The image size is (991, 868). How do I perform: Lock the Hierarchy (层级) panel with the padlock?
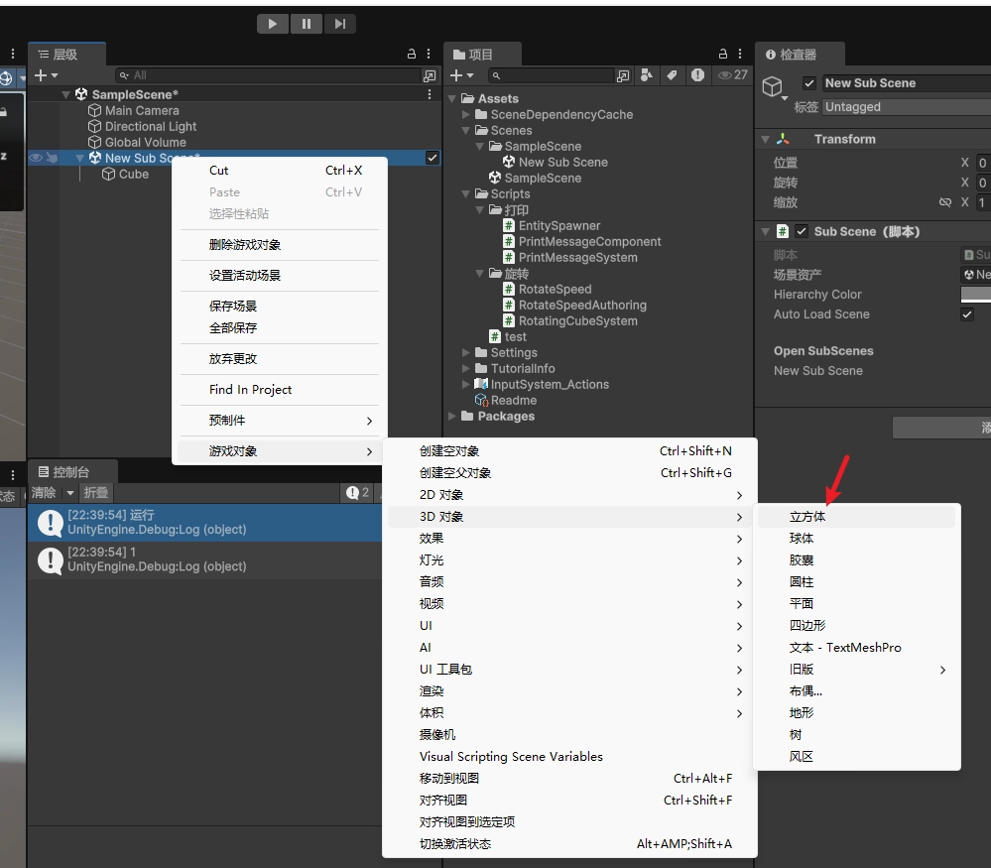pyautogui.click(x=412, y=55)
